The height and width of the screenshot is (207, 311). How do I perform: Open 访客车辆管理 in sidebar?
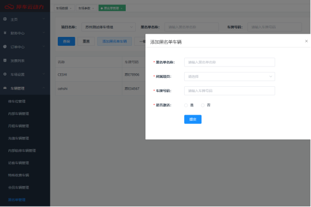point(19,163)
